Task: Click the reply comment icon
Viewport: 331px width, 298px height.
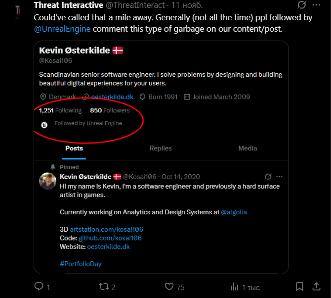Action: (x=39, y=287)
